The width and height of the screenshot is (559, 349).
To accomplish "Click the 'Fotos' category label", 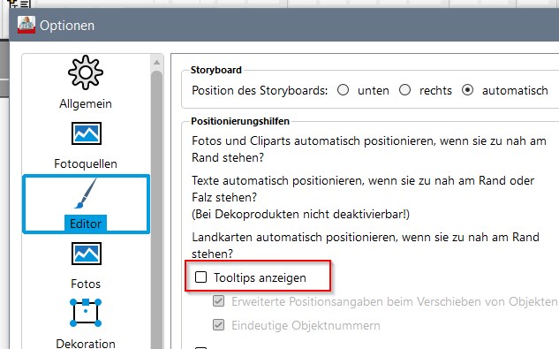I will (x=86, y=284).
